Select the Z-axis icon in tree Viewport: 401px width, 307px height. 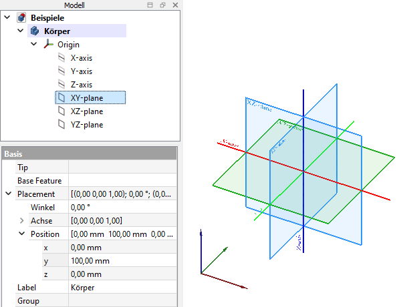pyautogui.click(x=62, y=84)
